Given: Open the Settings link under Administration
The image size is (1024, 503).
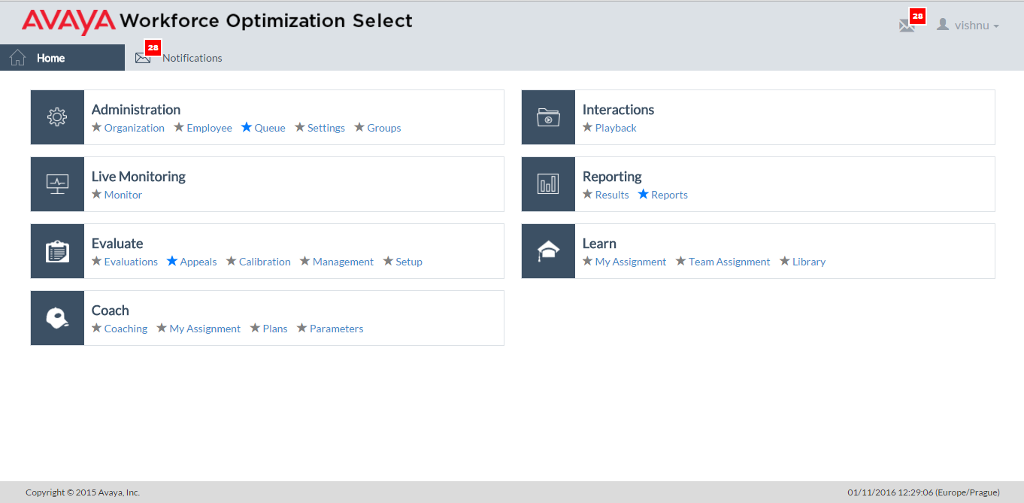Looking at the screenshot, I should (326, 128).
